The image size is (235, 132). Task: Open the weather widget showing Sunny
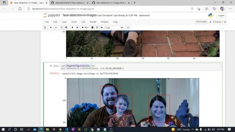181,129
